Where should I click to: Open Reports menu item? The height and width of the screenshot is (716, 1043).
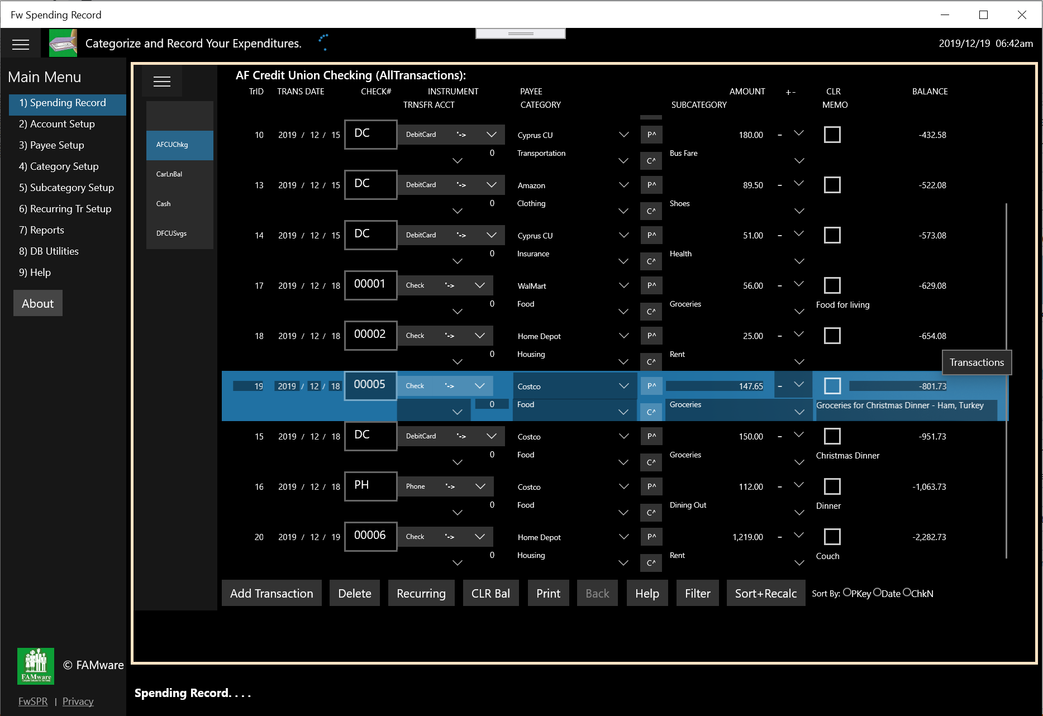[41, 230]
